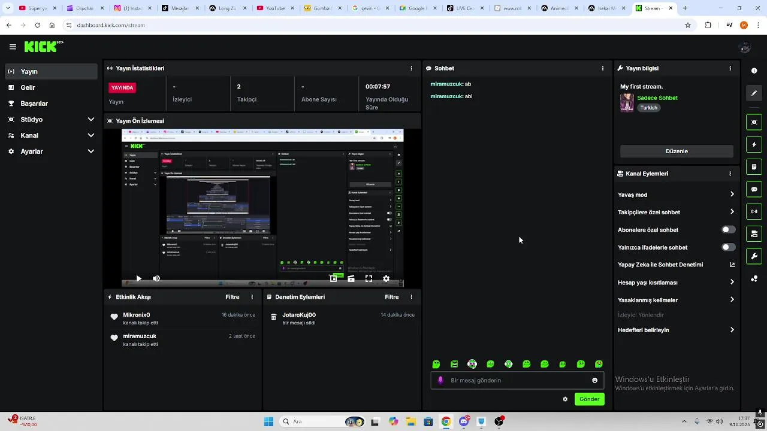Viewport: 767px width, 431px height.
Task: Click the trash icon next to JotaroKuj00
Action: pyautogui.click(x=274, y=317)
